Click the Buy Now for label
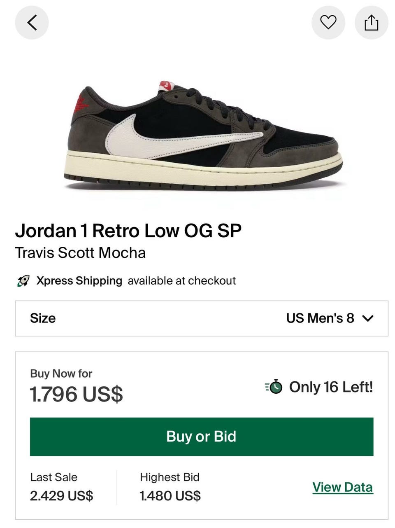 pos(61,374)
